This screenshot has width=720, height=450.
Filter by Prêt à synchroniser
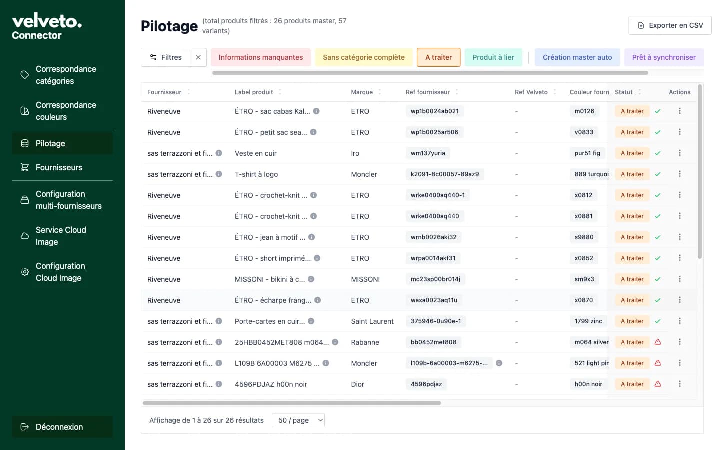(664, 57)
